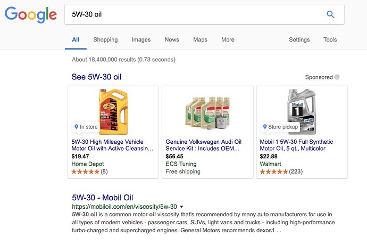367x245 pixels.
Task: Click the In store pin icon
Action: click(x=77, y=127)
